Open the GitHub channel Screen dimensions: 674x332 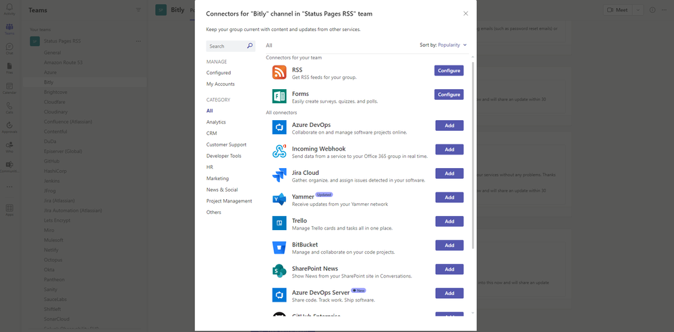click(51, 161)
